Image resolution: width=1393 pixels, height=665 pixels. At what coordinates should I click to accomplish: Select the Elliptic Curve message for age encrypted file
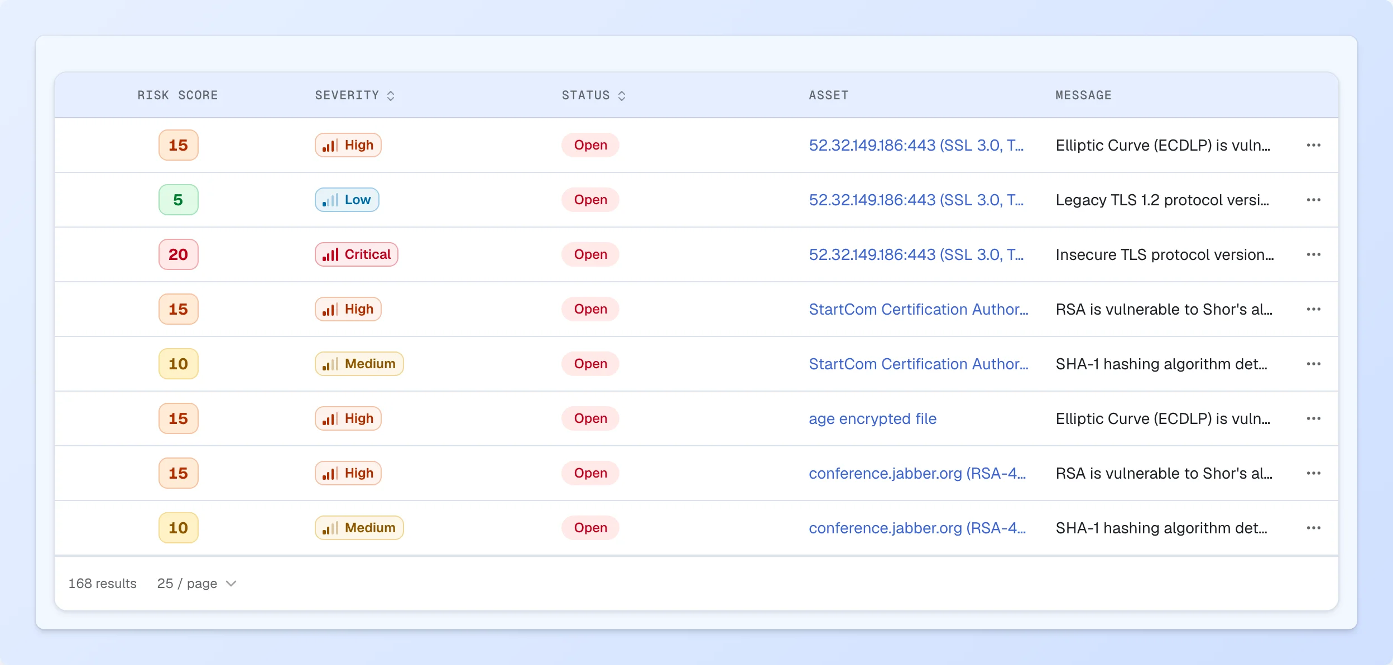point(1163,418)
